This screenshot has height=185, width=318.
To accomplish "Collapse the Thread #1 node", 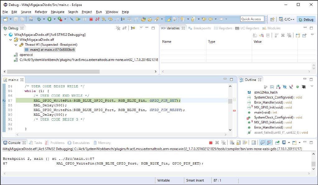I will pyautogui.click(x=16, y=45).
